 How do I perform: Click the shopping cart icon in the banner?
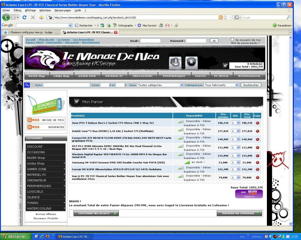(x=225, y=66)
